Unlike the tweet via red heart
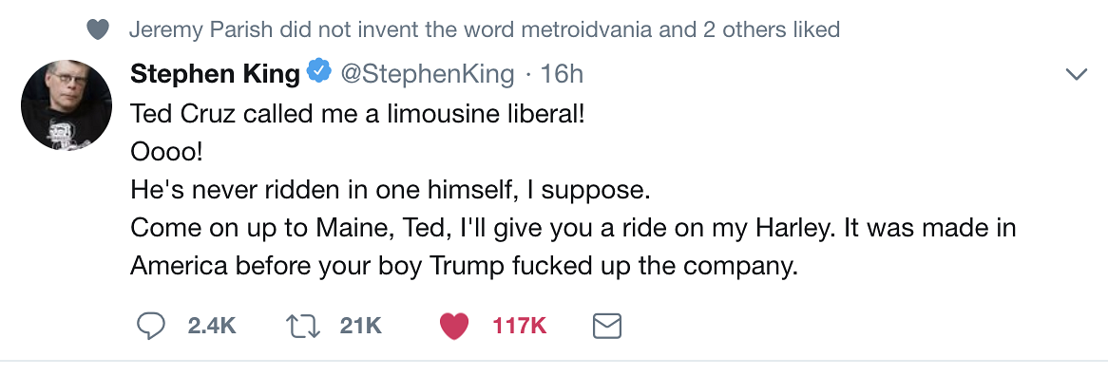This screenshot has height=376, width=1108. (x=453, y=326)
